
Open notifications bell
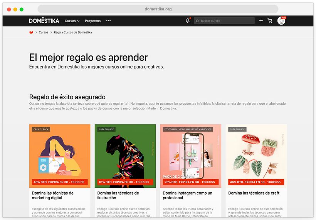188,20
